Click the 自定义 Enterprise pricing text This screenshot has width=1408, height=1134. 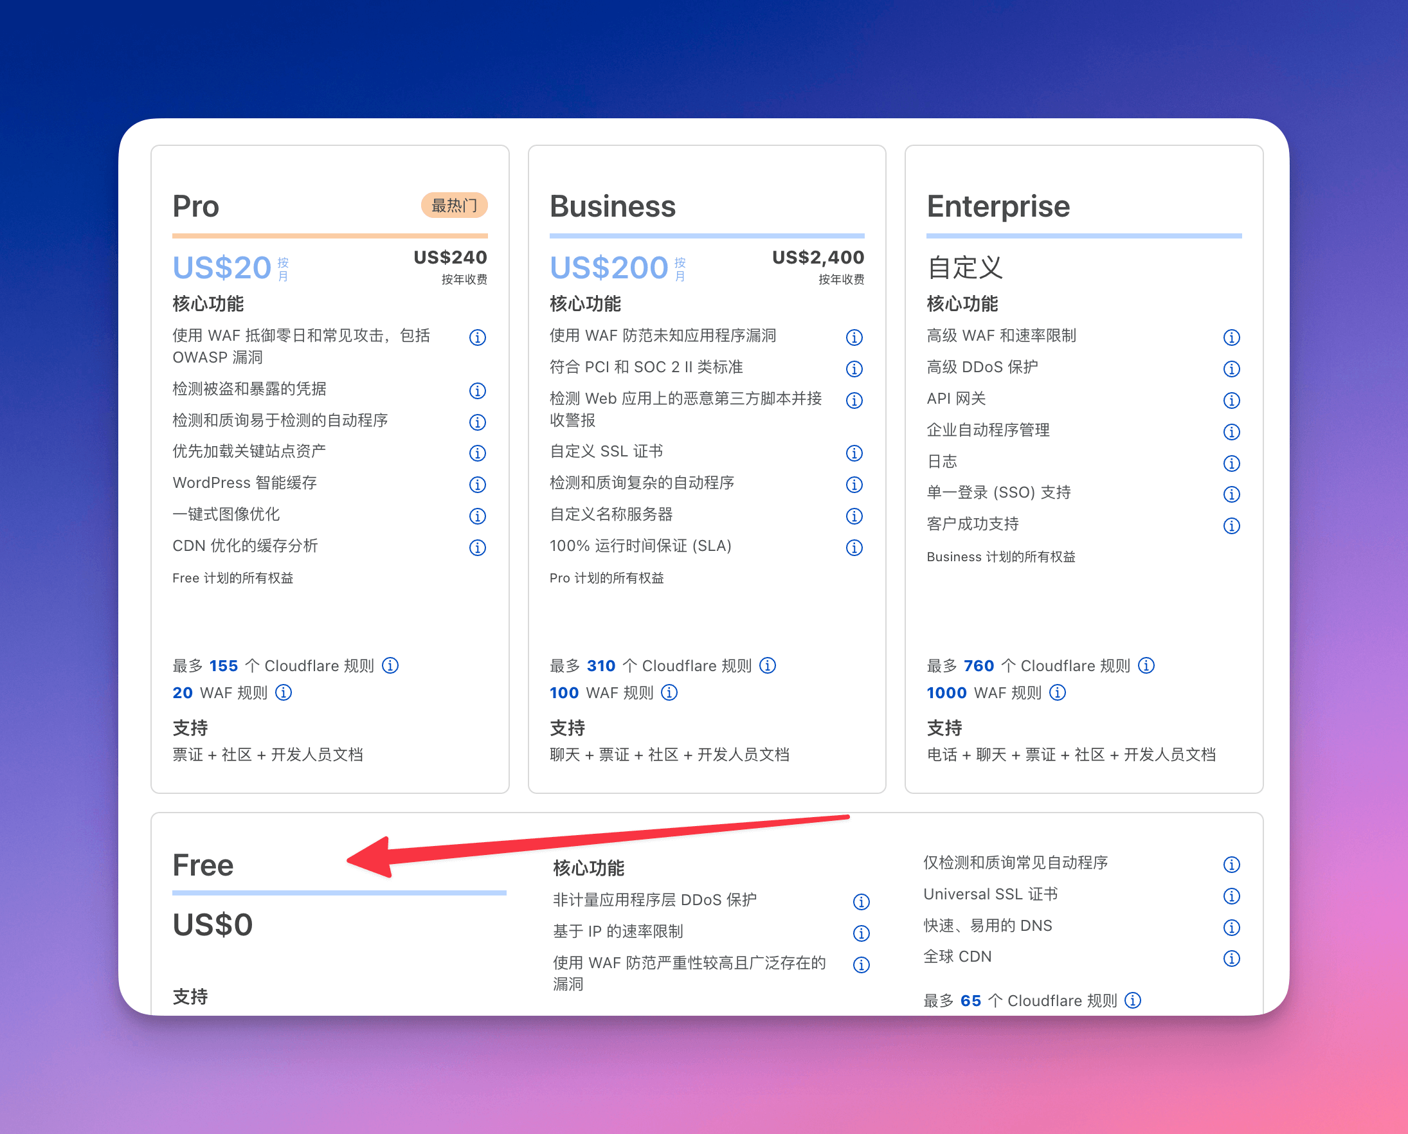964,267
